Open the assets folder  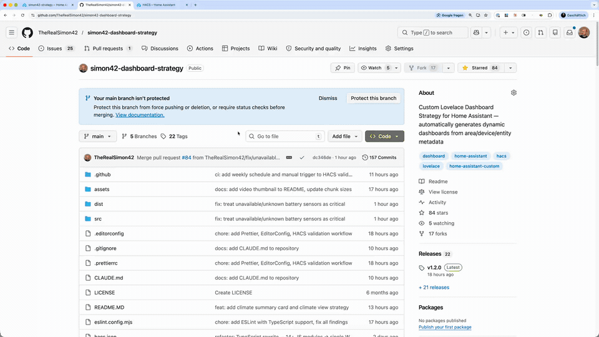pos(102,189)
